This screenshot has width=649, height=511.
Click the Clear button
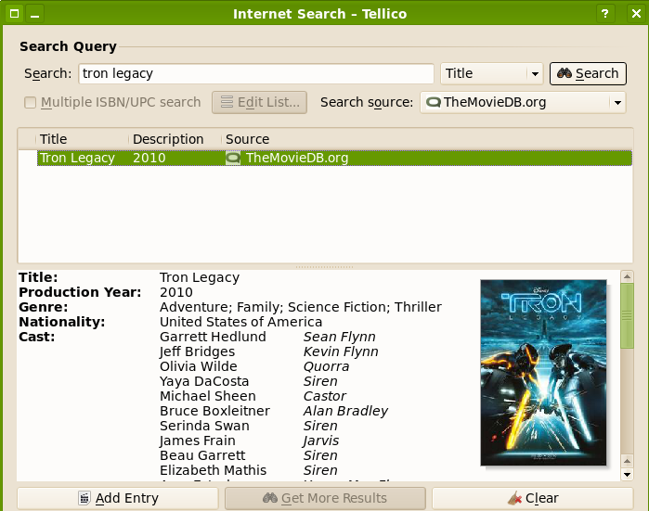point(533,498)
